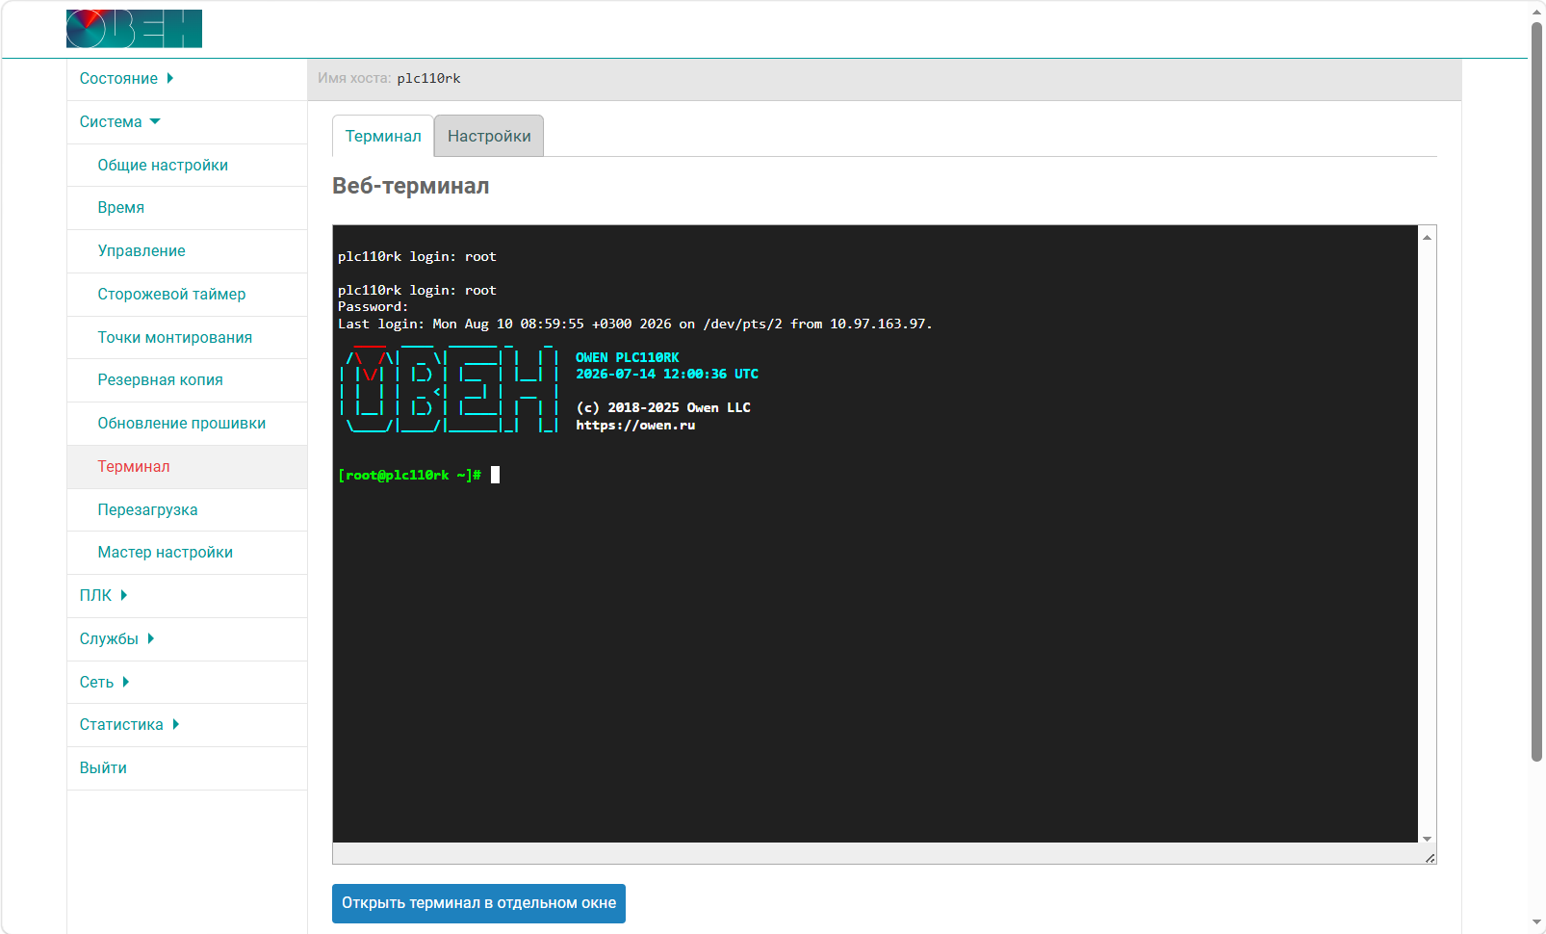Select the Терминал tab
The width and height of the screenshot is (1546, 934).
[x=383, y=136]
